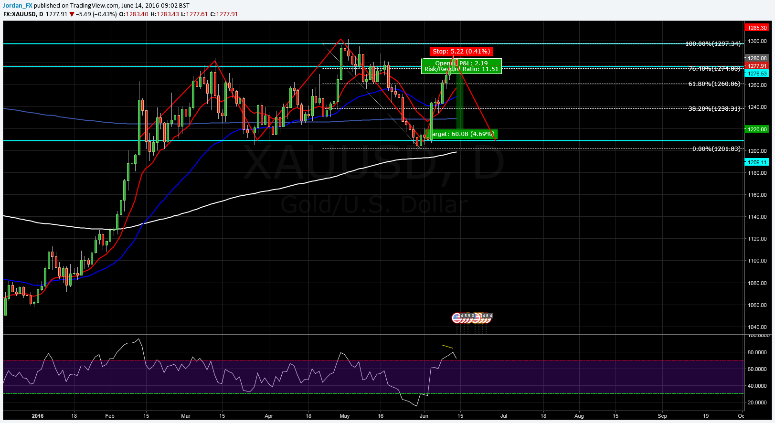Click the 1200.00 price axis tick
The height and width of the screenshot is (423, 775).
(x=757, y=151)
